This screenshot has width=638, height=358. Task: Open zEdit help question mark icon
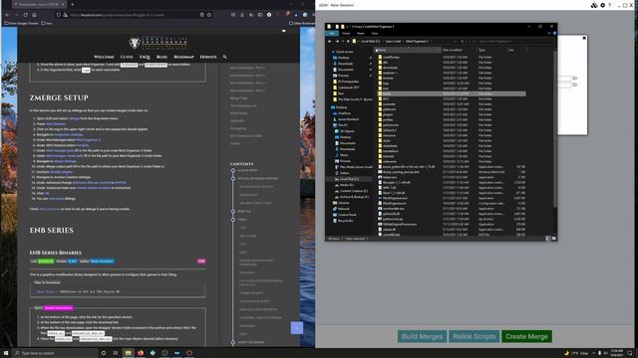click(609, 5)
